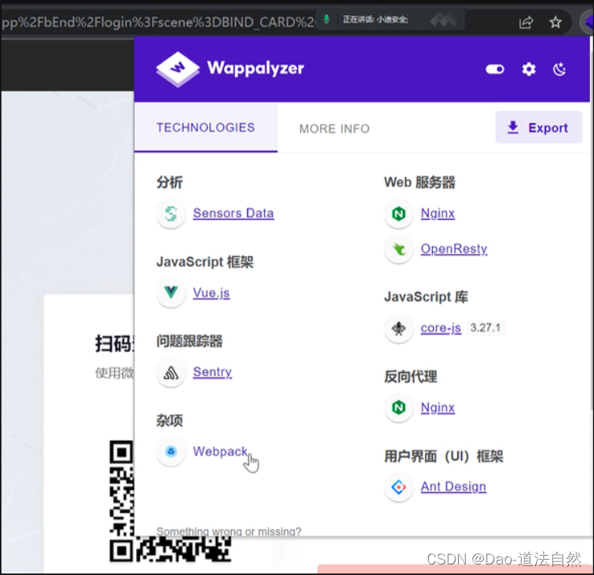Open the Webpack link
594x575 pixels.
220,452
